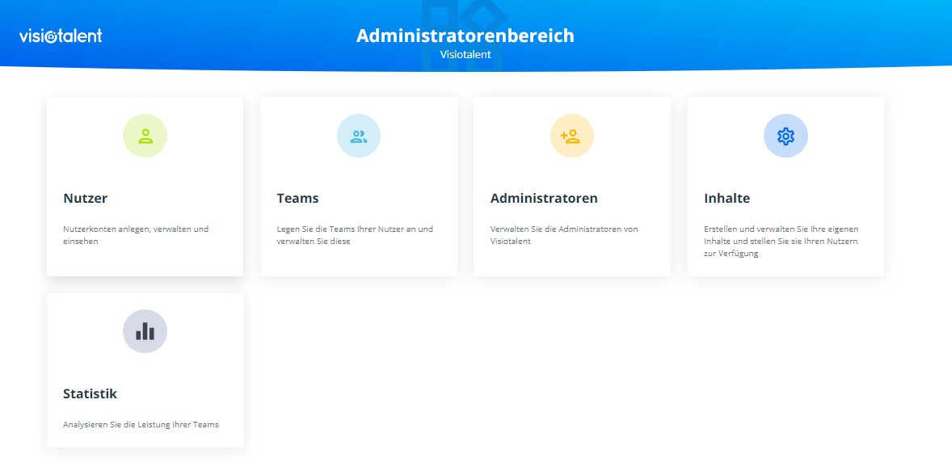
Task: Click 'Nutzerkonten anlegen, verwalten und einsehen' text
Action: [x=136, y=235]
